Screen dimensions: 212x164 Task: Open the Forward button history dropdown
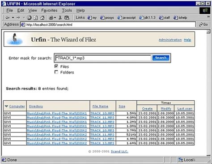(x=24, y=18)
